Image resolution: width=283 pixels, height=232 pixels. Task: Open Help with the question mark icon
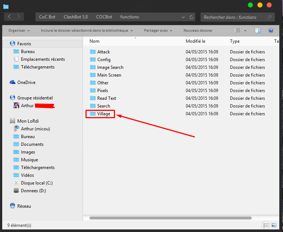click(271, 31)
